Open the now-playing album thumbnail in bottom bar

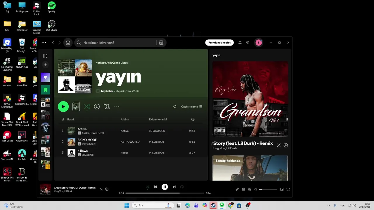46,189
